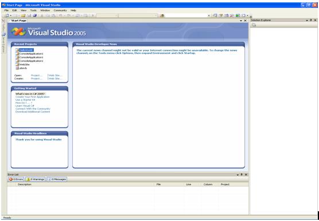Open What's new in C# 2005 link
Screen dimensions: 319x221
[x=30, y=94]
